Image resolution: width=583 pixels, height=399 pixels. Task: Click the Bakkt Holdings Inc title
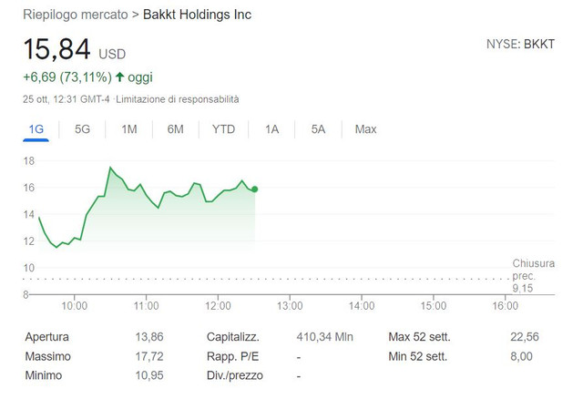[x=198, y=15]
